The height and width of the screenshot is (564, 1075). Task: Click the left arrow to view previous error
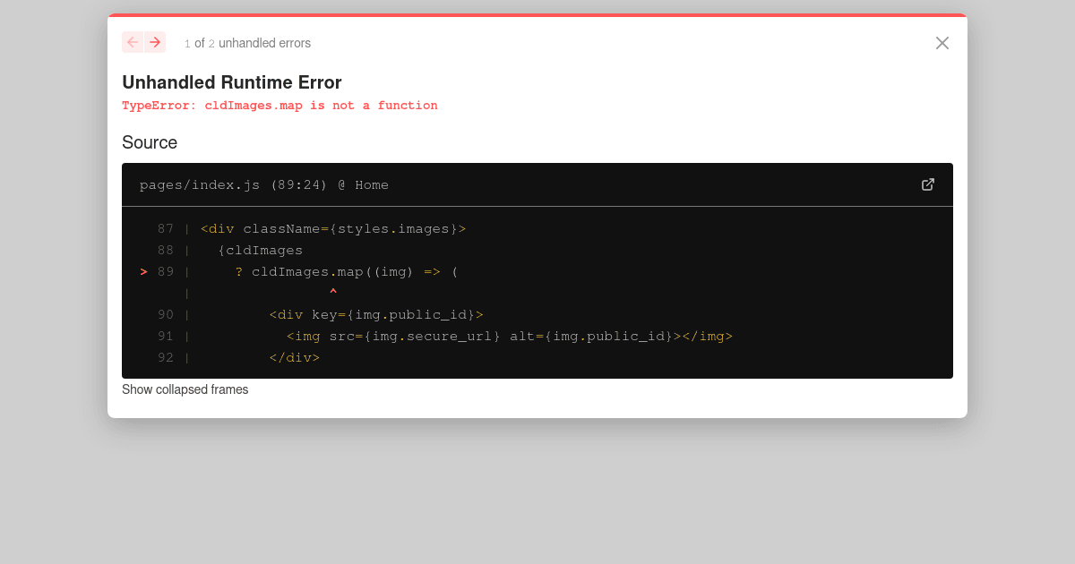[132, 42]
